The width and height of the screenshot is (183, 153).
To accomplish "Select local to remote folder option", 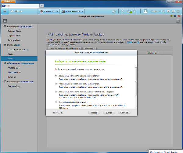I will [x=56, y=76].
